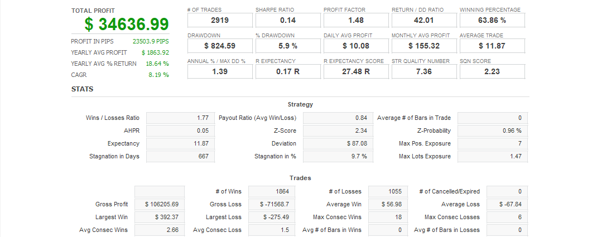
Task: Select the Profit Factor value box
Action: coord(356,21)
